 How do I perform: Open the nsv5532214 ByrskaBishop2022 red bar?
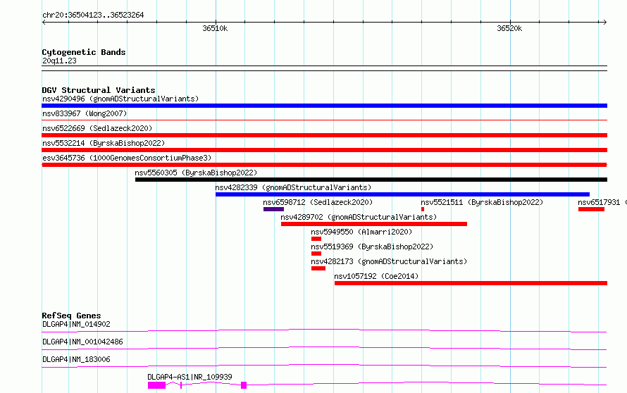click(x=324, y=150)
